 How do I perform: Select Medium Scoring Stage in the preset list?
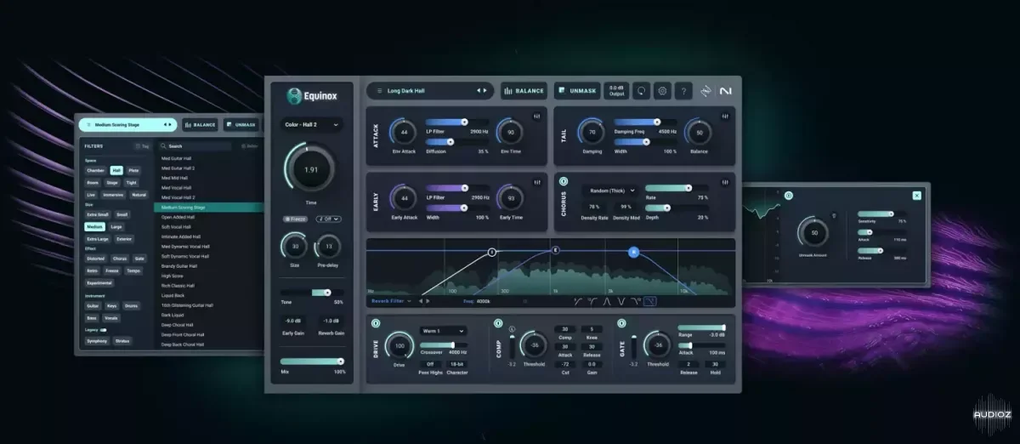[x=209, y=207]
